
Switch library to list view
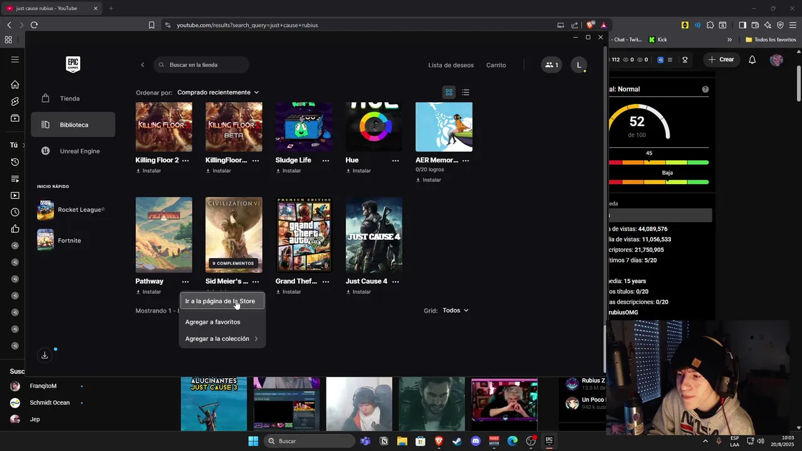[x=466, y=92]
